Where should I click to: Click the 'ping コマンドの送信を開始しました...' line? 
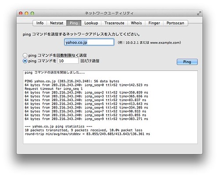[55, 72]
